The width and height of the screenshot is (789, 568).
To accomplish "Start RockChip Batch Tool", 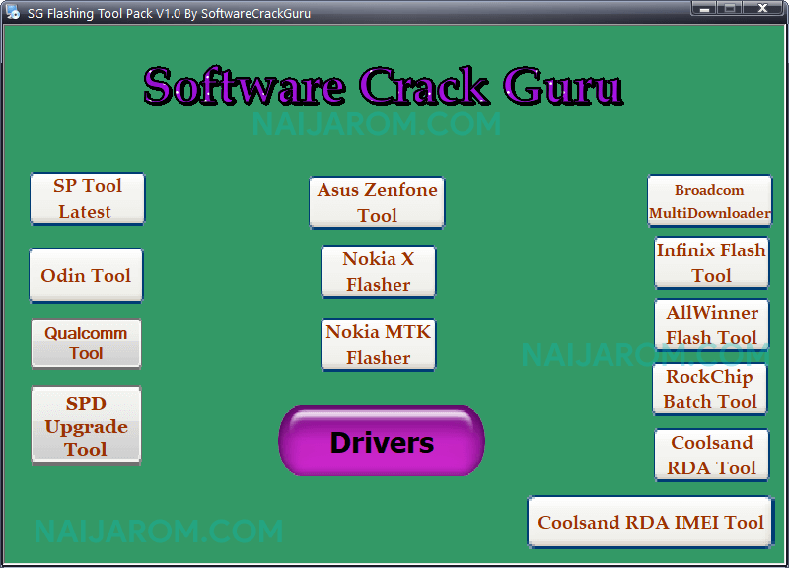I will tap(709, 389).
